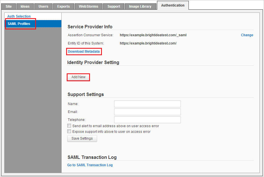The image size is (264, 177).
Task: Switch to the Site tab
Action: pos(8,6)
